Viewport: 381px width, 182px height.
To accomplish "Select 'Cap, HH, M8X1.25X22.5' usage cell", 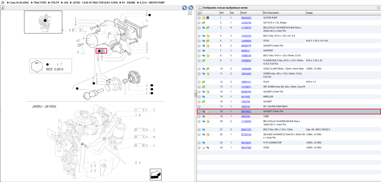I will 318,129.
